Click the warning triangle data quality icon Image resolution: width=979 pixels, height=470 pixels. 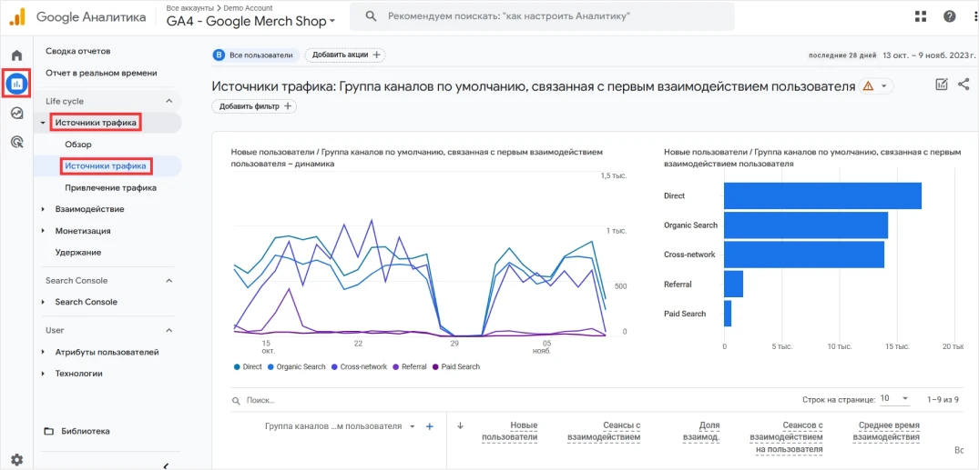click(868, 86)
